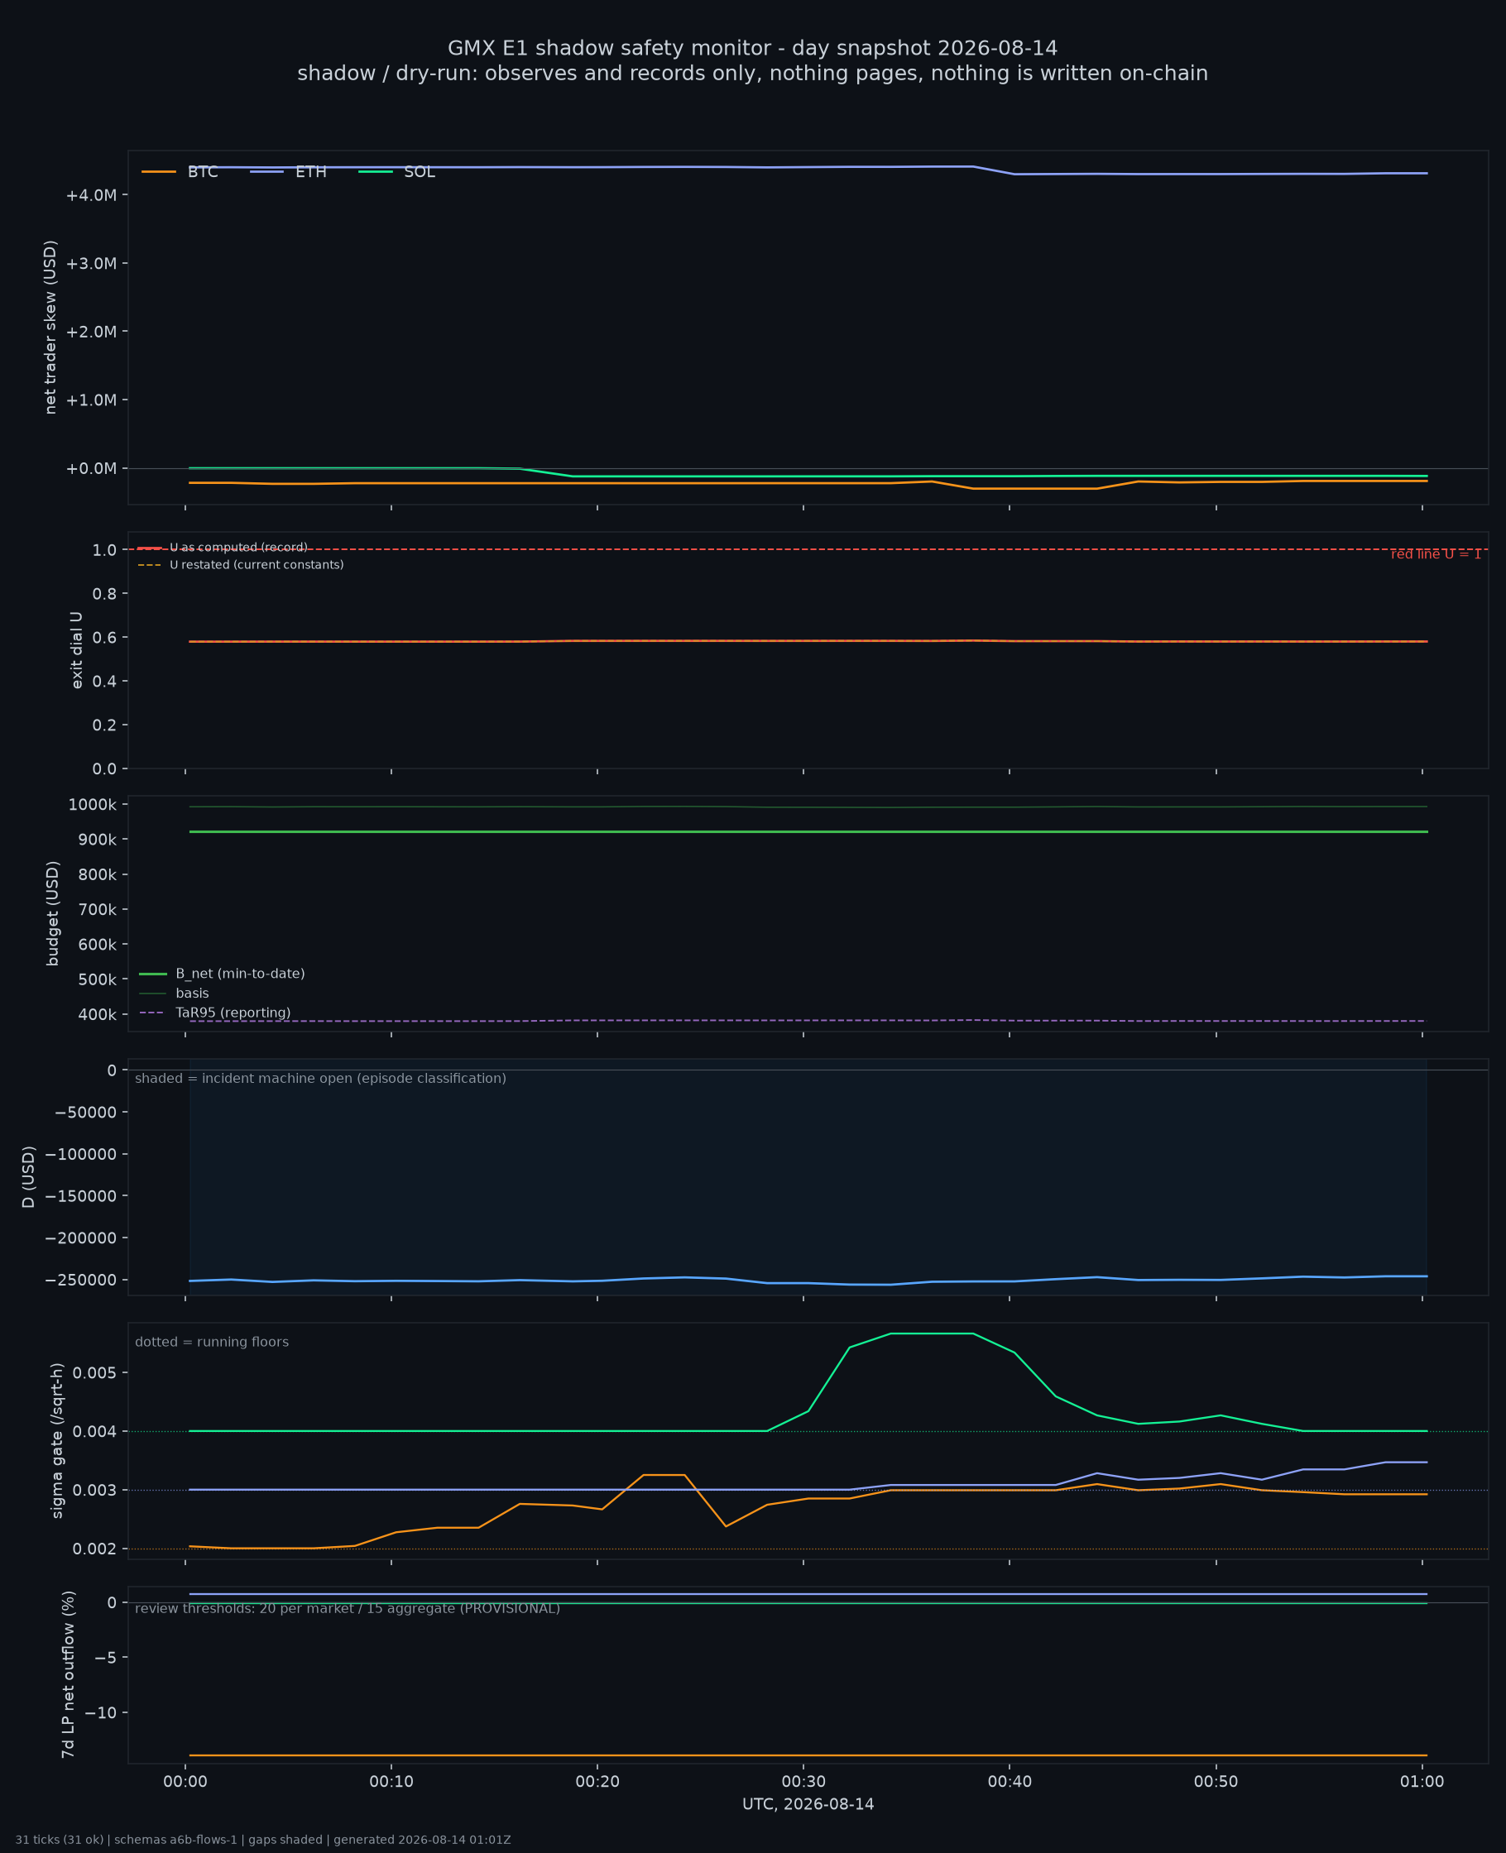
Task: Click 'U as computed (record)' legend entry
Action: point(223,548)
